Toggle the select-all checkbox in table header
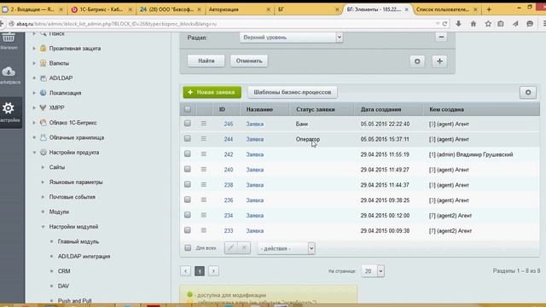The width and height of the screenshot is (546, 307). point(188,109)
